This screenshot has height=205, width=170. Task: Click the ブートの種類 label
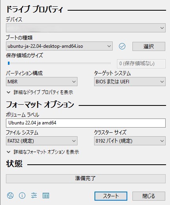(x=19, y=38)
